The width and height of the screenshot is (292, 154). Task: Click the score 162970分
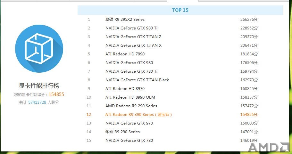(249, 80)
